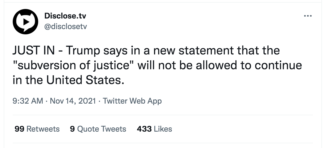Open the 9 Quote Tweets list
Viewport: 323px width, 148px height.
click(x=98, y=129)
